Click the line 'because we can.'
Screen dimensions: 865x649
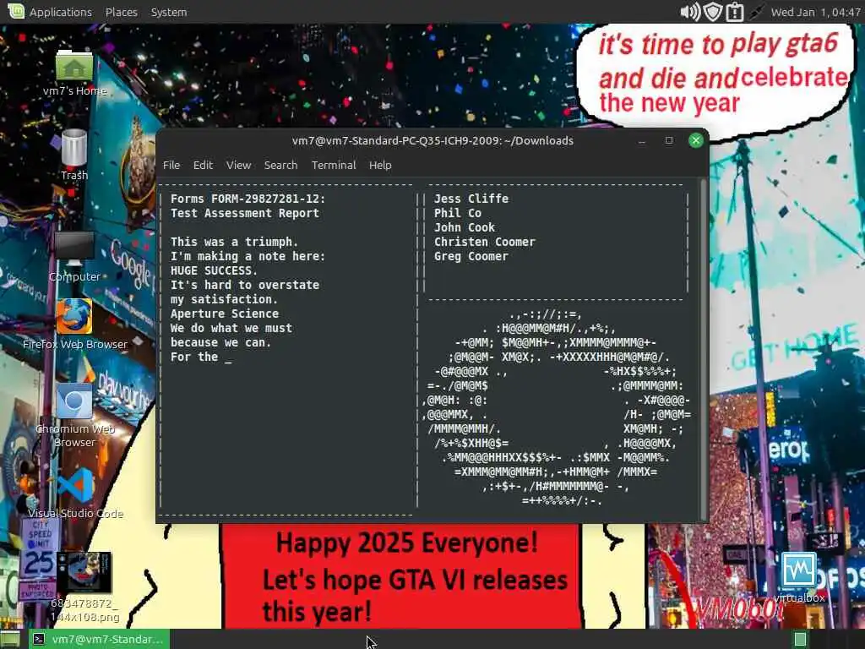pyautogui.click(x=220, y=342)
